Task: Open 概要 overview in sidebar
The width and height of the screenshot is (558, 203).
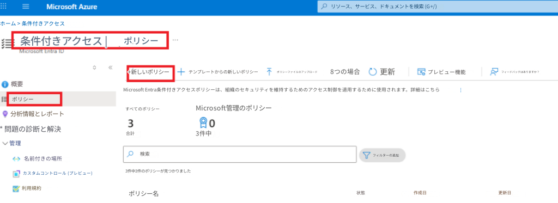Action: [x=17, y=84]
